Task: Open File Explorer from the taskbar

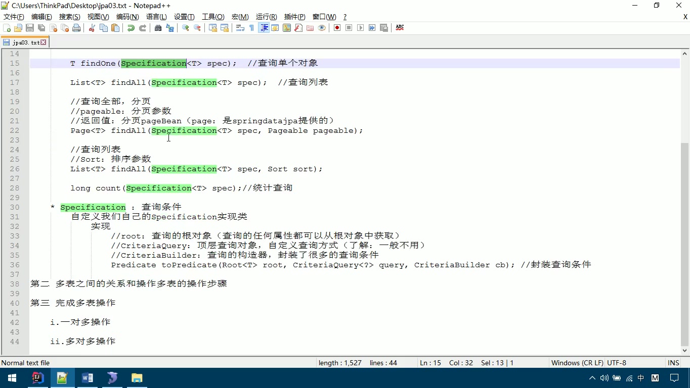Action: 137,378
